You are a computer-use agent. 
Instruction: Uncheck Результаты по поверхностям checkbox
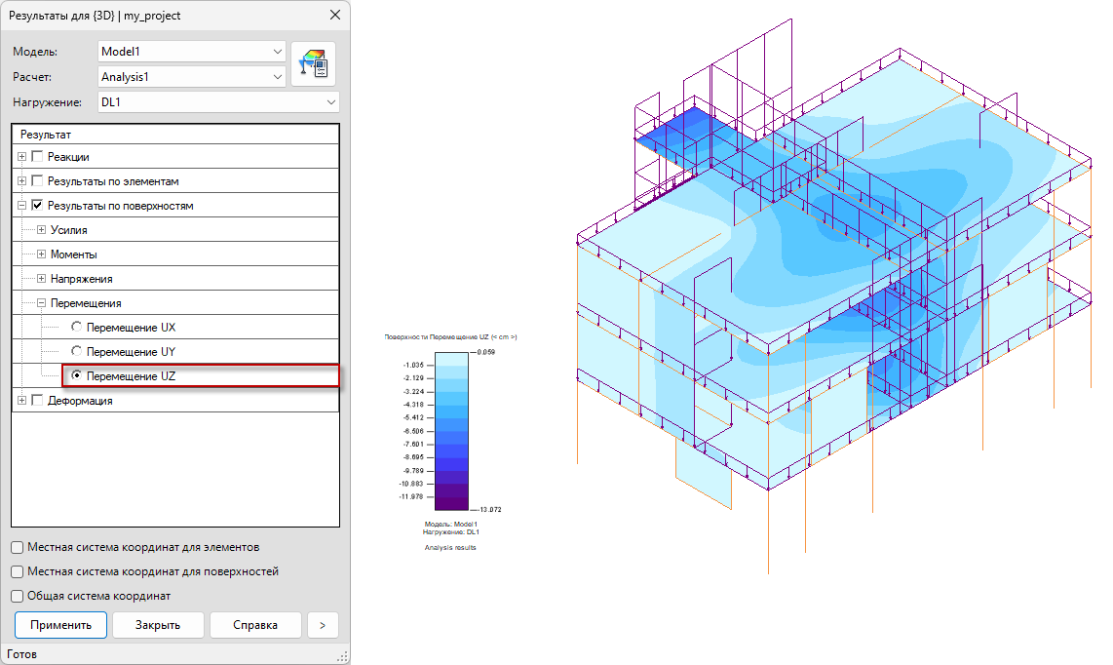pyautogui.click(x=38, y=206)
